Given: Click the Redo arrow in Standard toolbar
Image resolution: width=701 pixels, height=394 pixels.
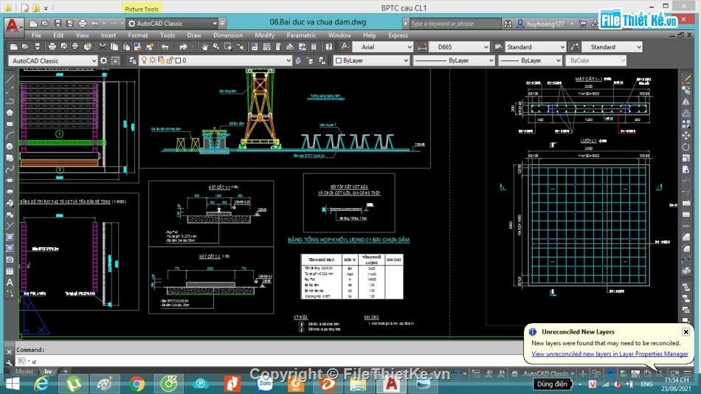Looking at the screenshot, I should (x=183, y=46).
